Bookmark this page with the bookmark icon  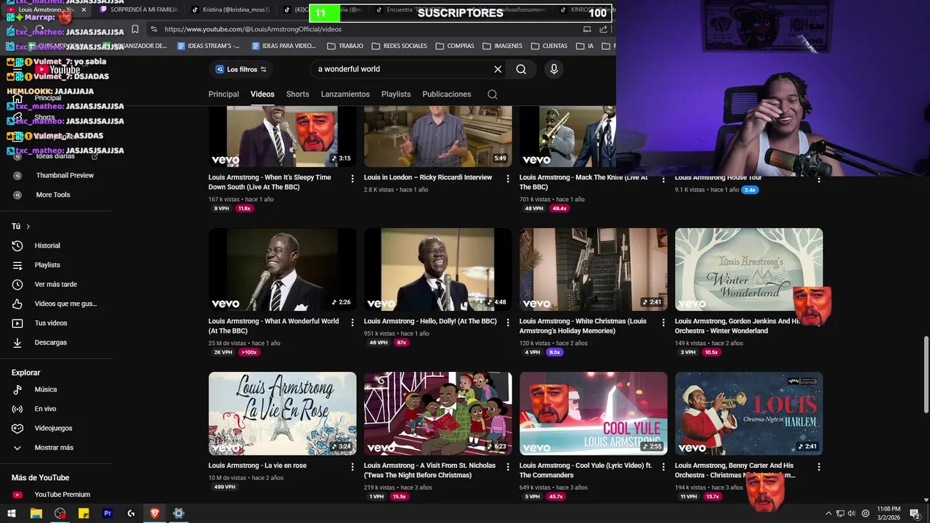(135, 29)
